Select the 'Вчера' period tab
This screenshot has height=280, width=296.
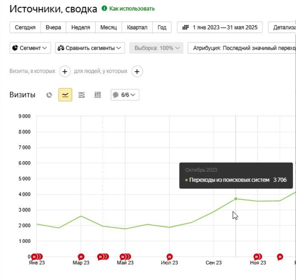53,28
